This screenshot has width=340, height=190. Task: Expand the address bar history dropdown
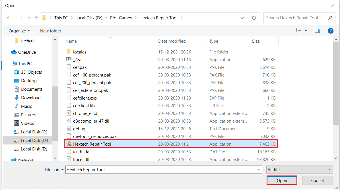pyautogui.click(x=242, y=18)
